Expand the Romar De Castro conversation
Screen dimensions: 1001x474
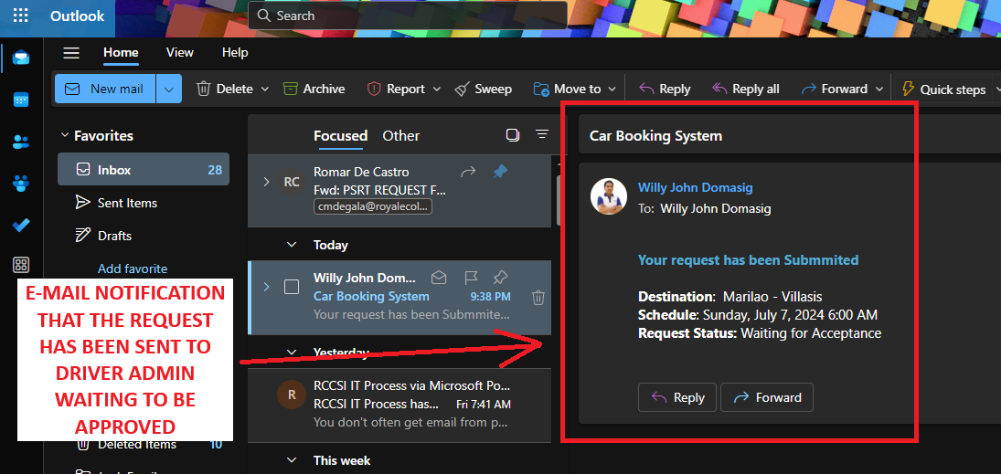266,182
